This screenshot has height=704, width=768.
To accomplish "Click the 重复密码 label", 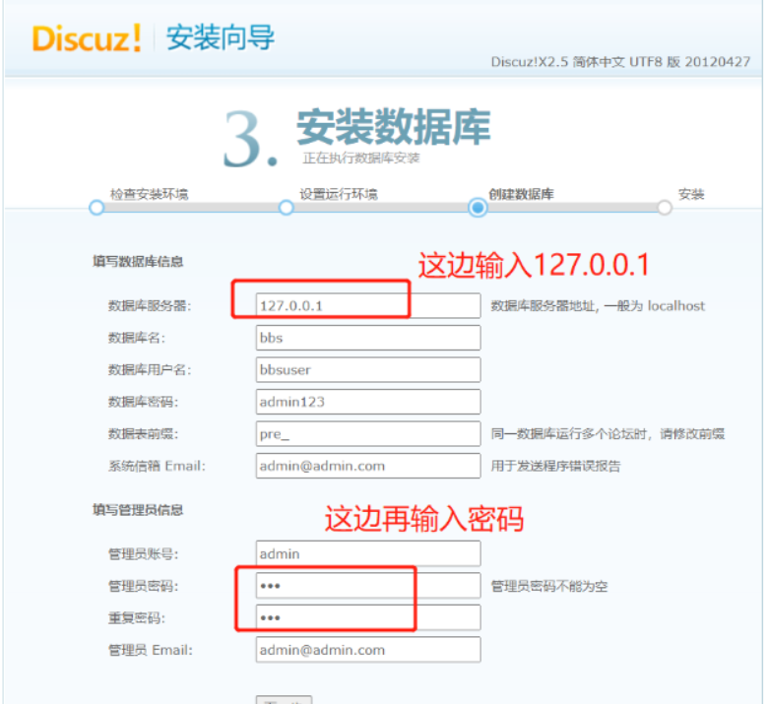I will click(x=137, y=618).
